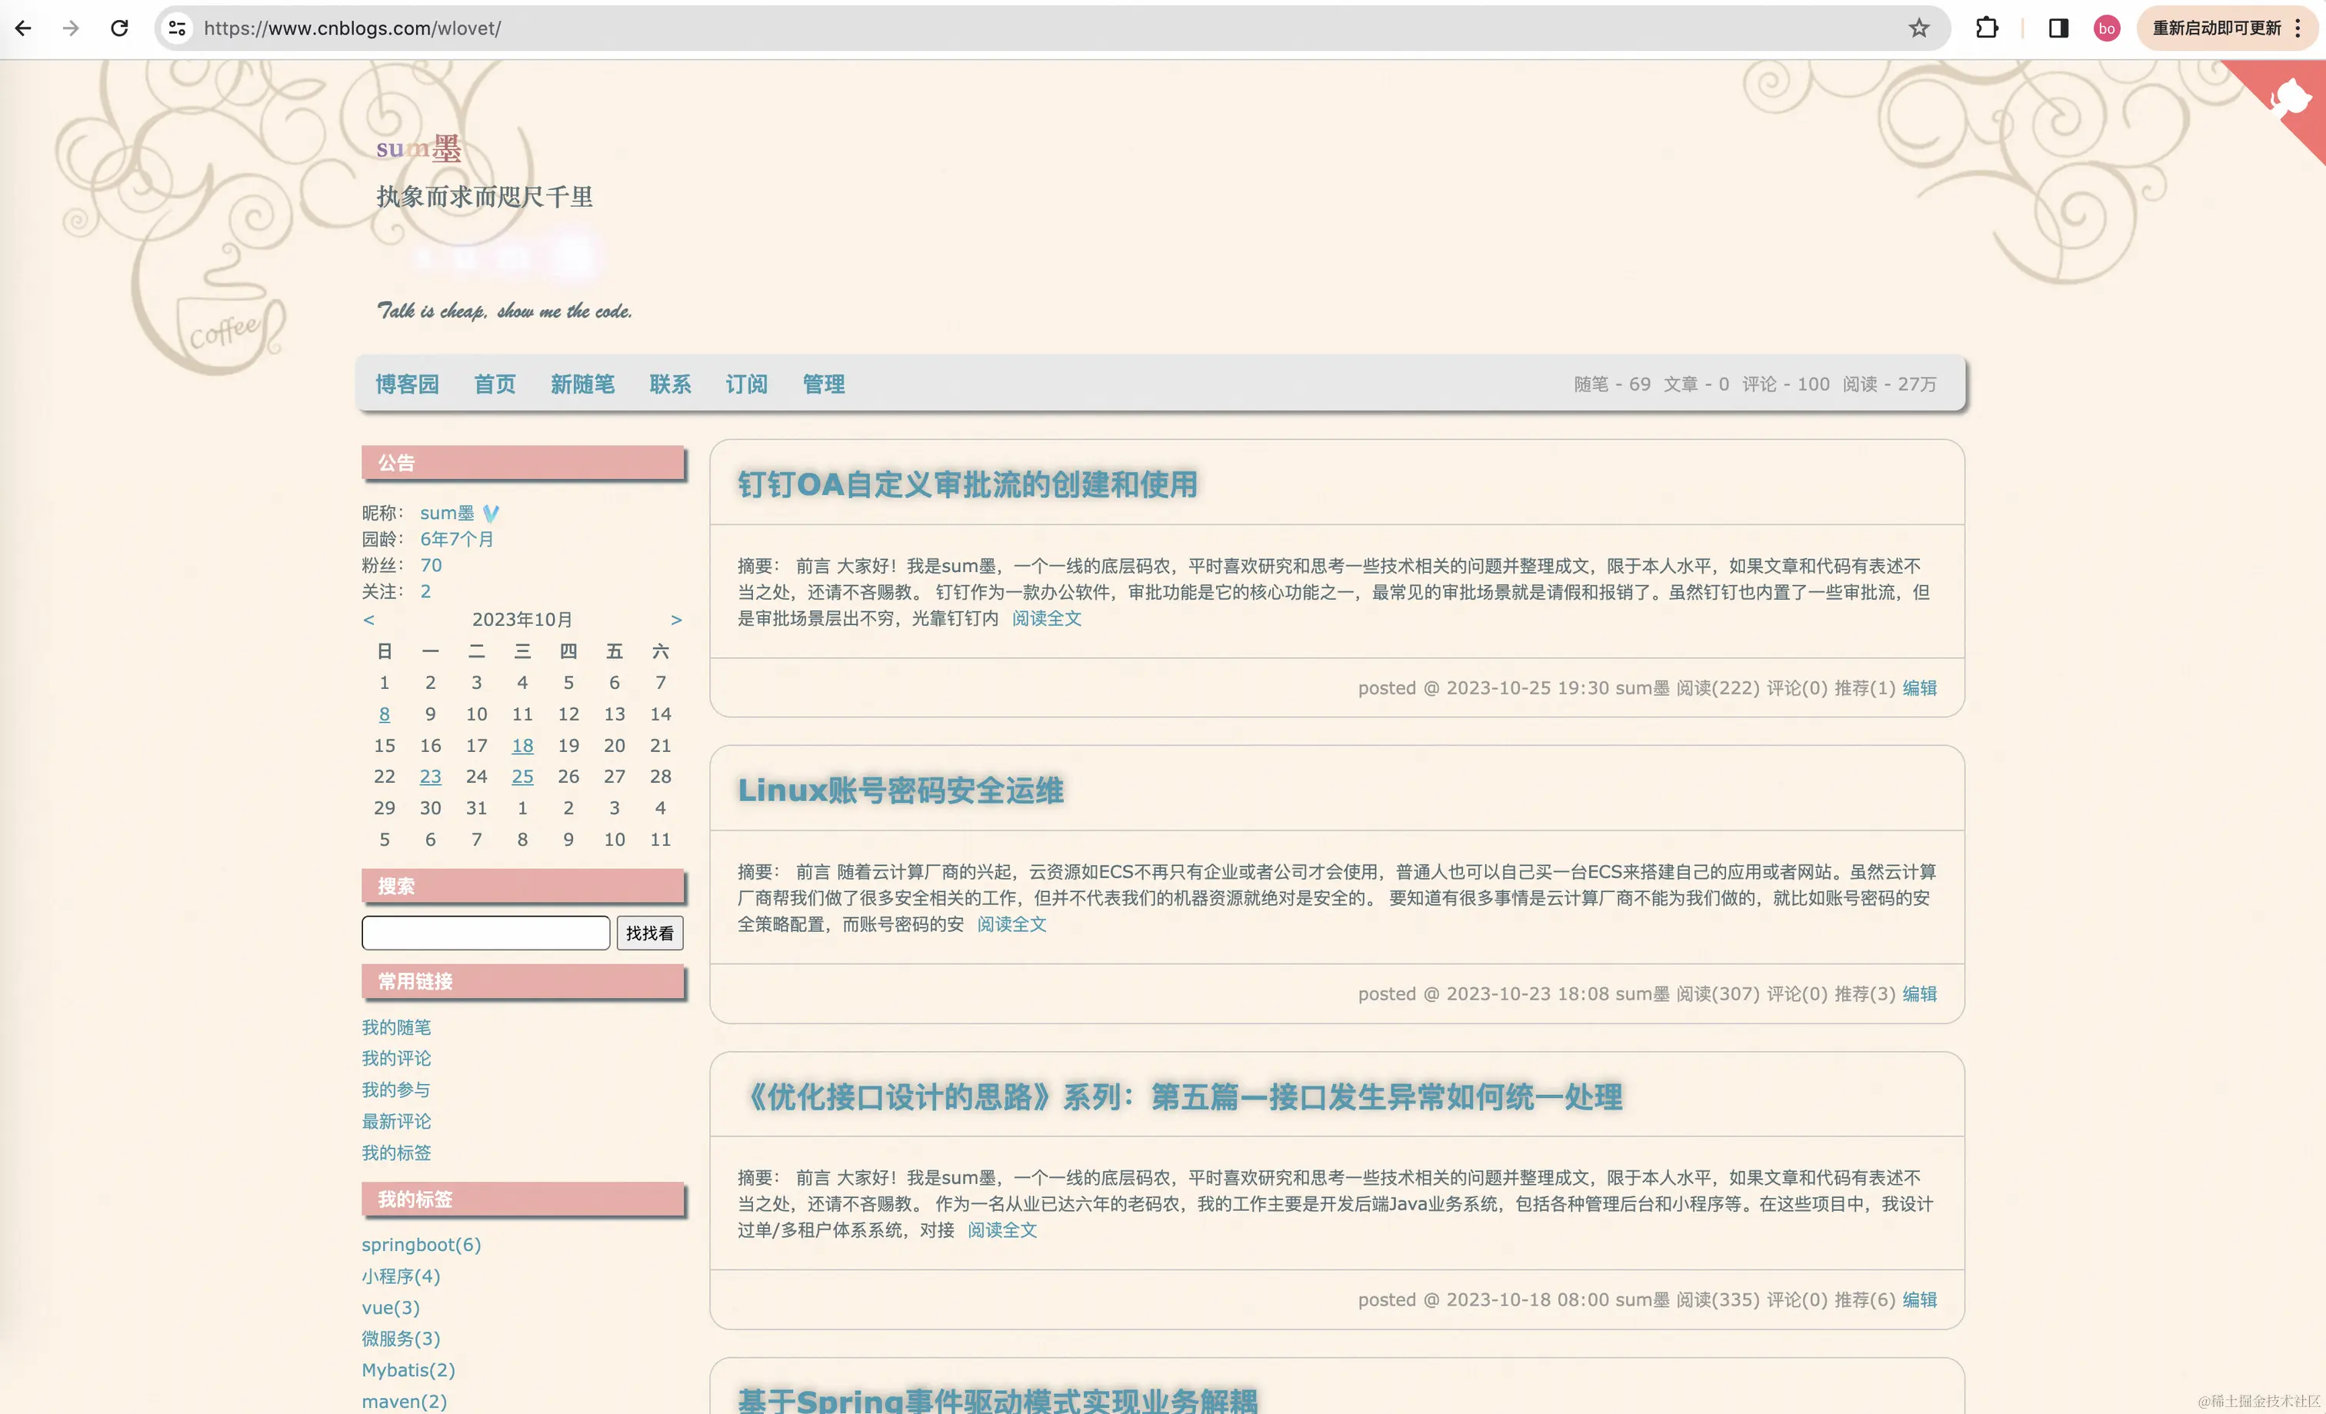Toggle the browser side panel icon

point(2058,28)
